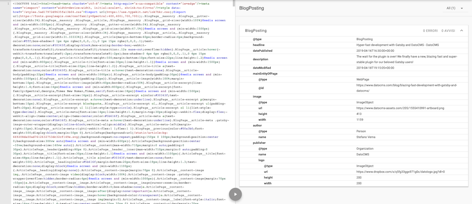This screenshot has width=472, height=204.
Task: Click the author property row label
Action: 257,125
